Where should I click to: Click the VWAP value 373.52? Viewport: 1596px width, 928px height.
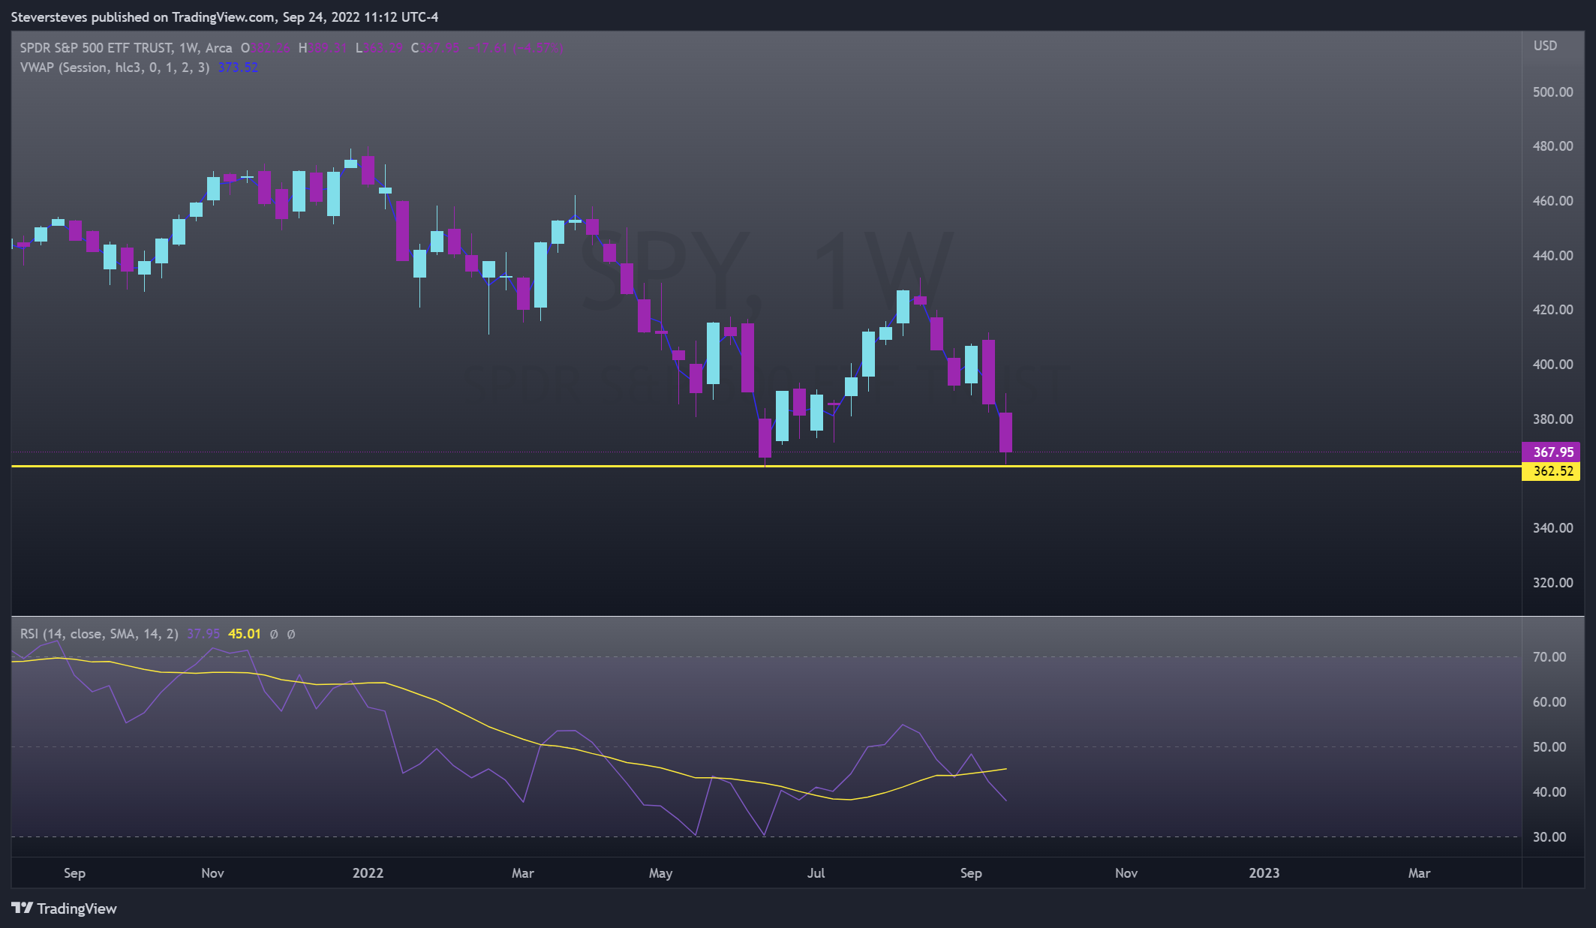pyautogui.click(x=238, y=68)
